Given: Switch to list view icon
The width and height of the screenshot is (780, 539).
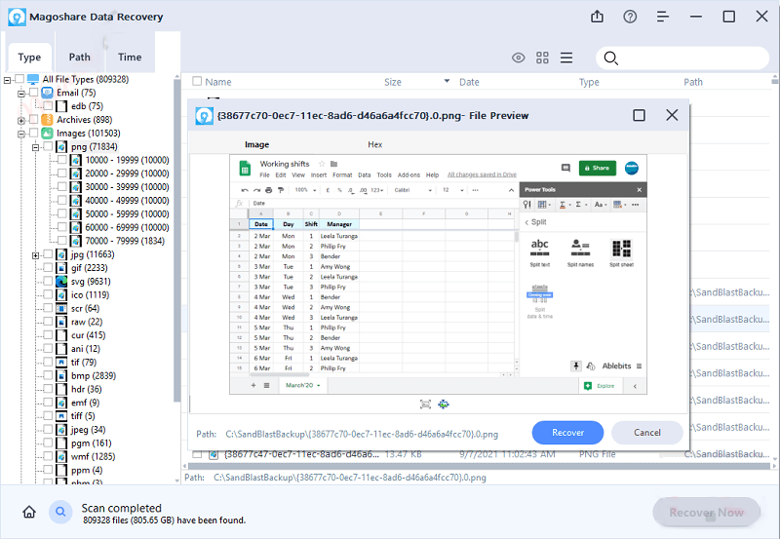Looking at the screenshot, I should click(566, 58).
